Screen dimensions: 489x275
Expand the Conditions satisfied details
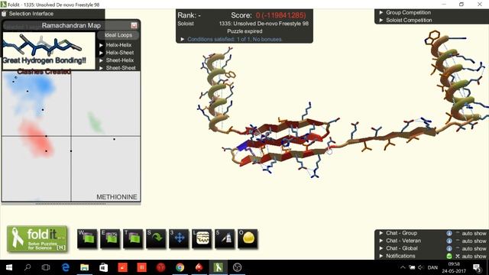coord(183,39)
